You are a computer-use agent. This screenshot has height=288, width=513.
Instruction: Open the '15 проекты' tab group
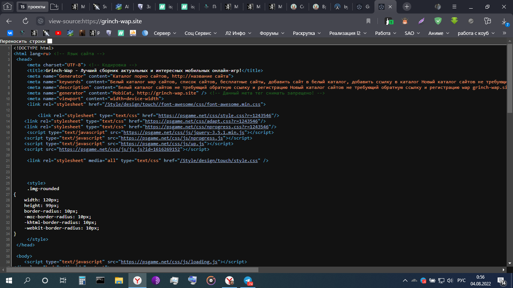pyautogui.click(x=32, y=7)
